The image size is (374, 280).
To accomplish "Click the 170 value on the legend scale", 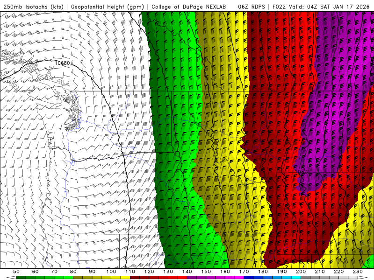I will 244,272.
